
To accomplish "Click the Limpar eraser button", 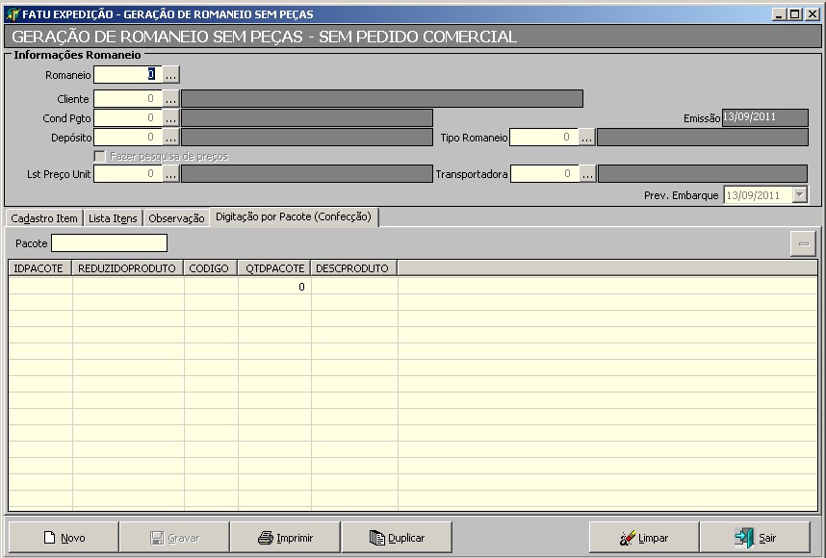I will pos(644,538).
